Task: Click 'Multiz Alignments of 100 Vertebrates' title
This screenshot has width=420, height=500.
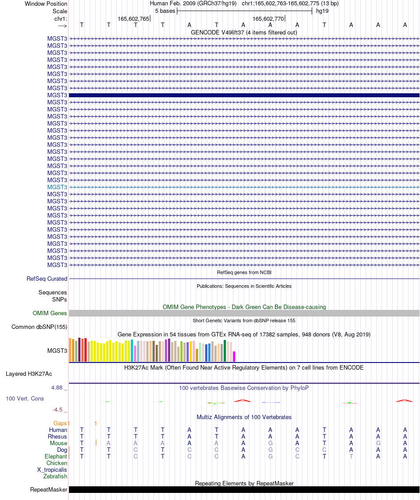Action: 244,417
